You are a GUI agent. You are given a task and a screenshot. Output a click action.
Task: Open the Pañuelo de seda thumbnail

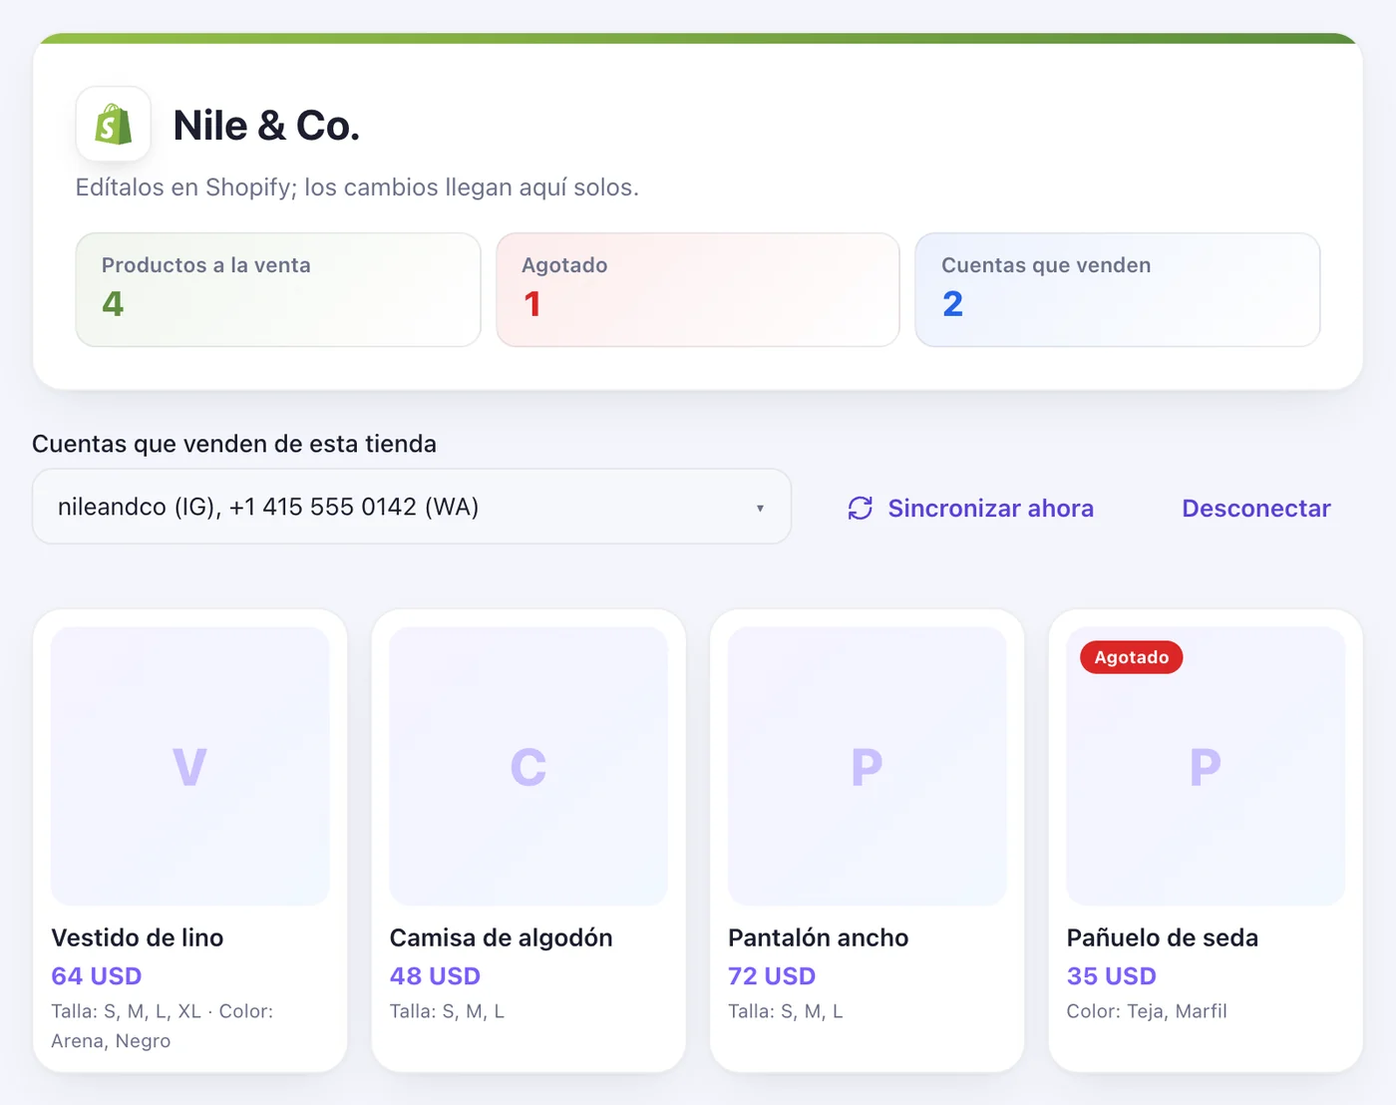coord(1206,766)
